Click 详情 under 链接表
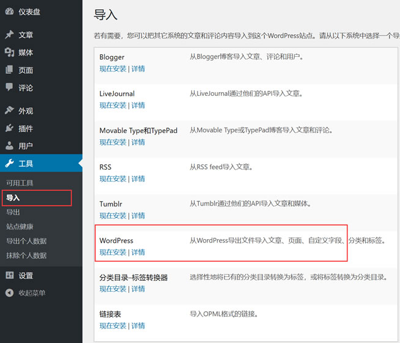This screenshot has height=343, width=400. point(138,326)
